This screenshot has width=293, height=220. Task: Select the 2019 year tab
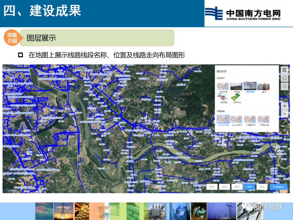point(262,187)
